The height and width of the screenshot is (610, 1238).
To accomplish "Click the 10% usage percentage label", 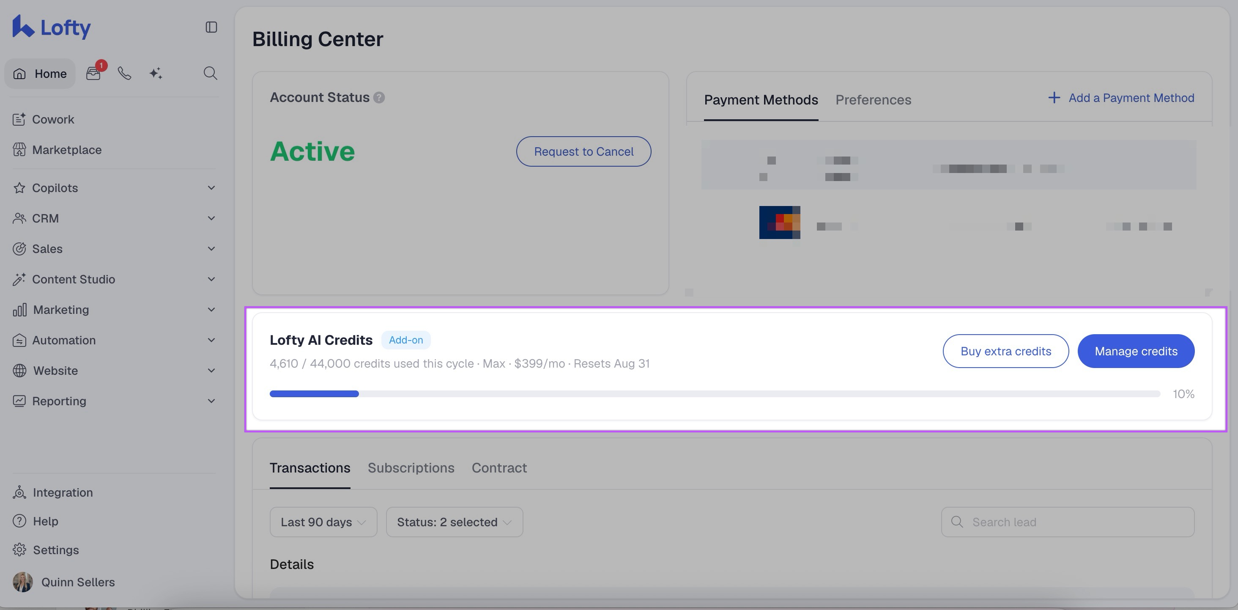I will [1183, 394].
